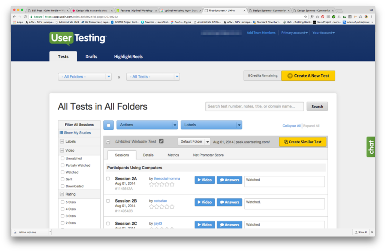The image size is (386, 252).
Task: Go back using the browser back arrow
Action: pos(14,17)
